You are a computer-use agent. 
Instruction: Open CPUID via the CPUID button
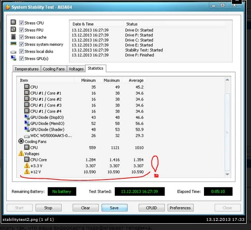pyautogui.click(x=151, y=208)
